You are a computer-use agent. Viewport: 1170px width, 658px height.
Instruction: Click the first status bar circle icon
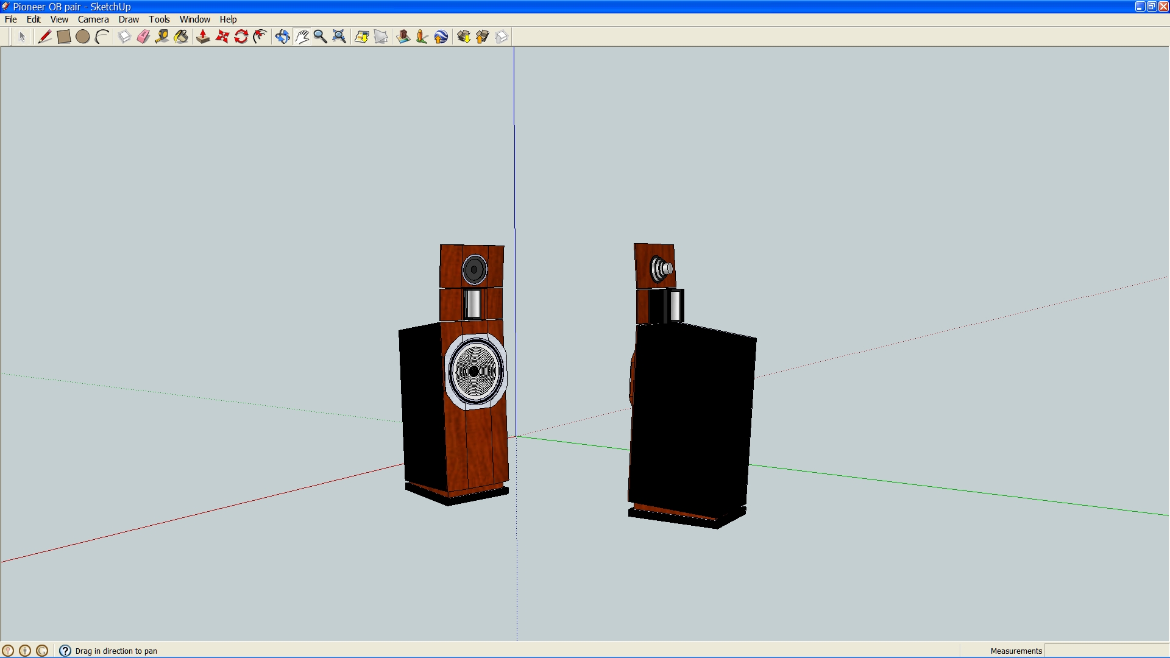pos(8,651)
